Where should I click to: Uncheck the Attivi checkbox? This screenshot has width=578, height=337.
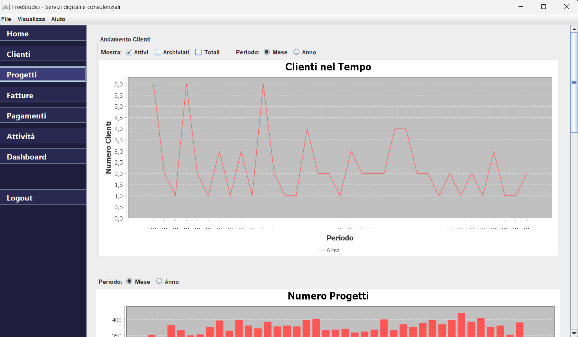tap(129, 52)
